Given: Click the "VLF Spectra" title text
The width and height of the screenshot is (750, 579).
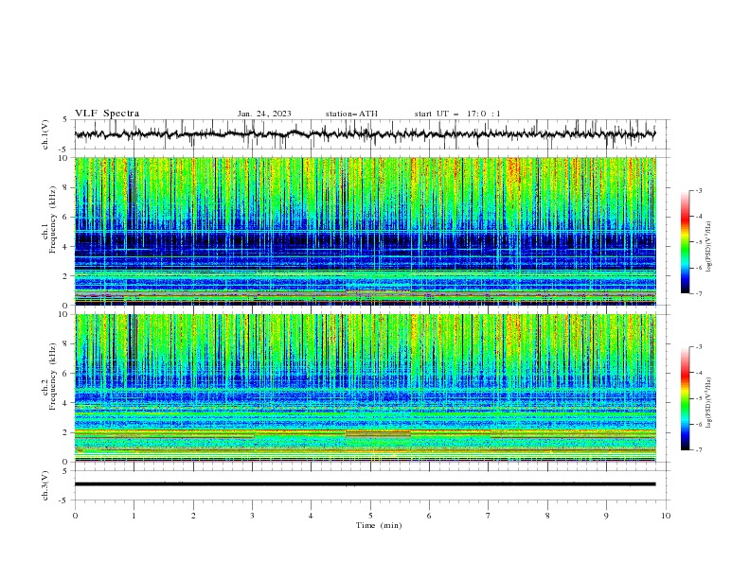Looking at the screenshot, I should (107, 114).
